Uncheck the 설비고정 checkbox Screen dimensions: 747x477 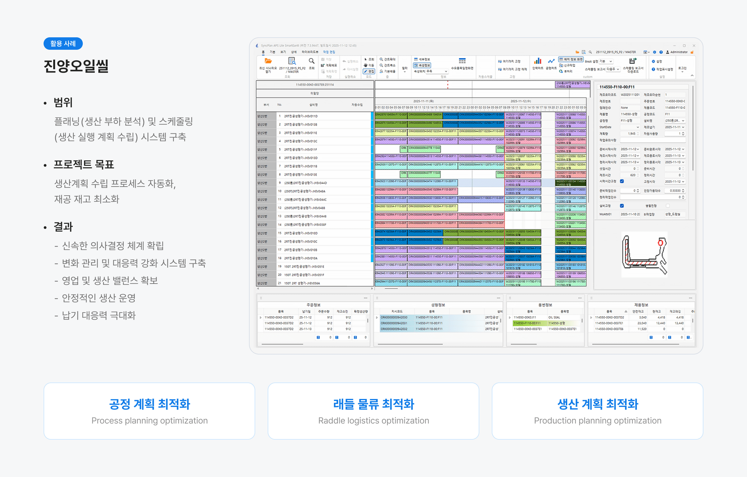622,206
